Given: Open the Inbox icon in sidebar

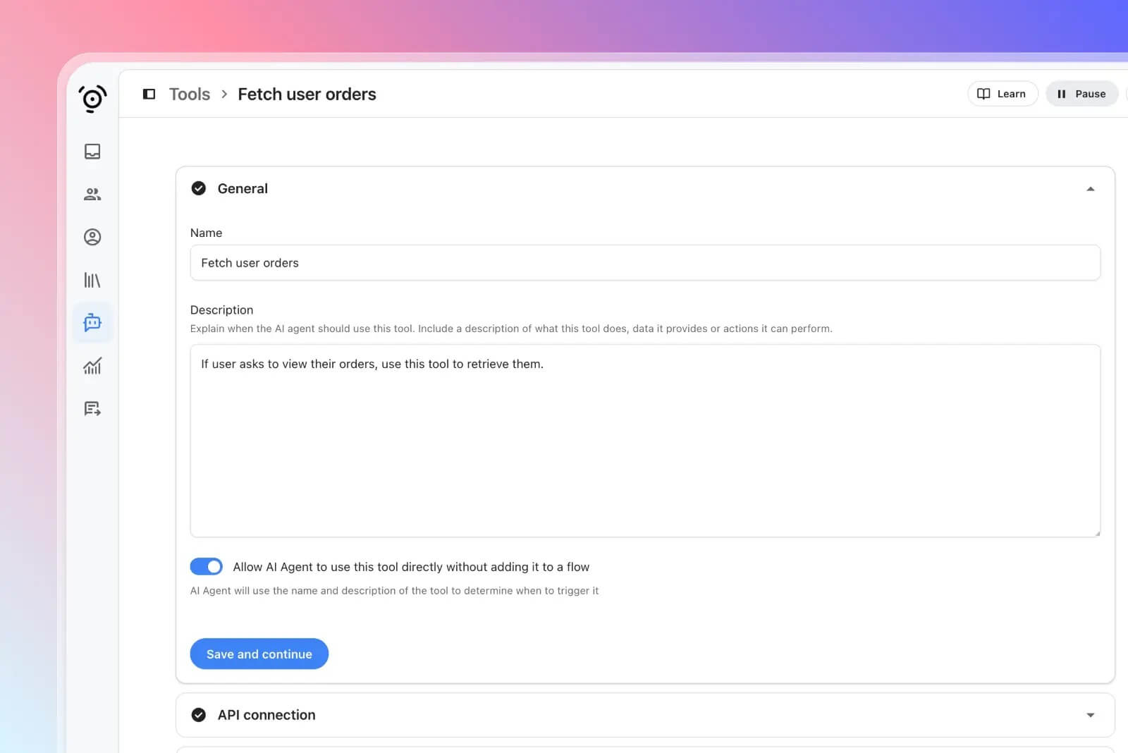Looking at the screenshot, I should 92,152.
